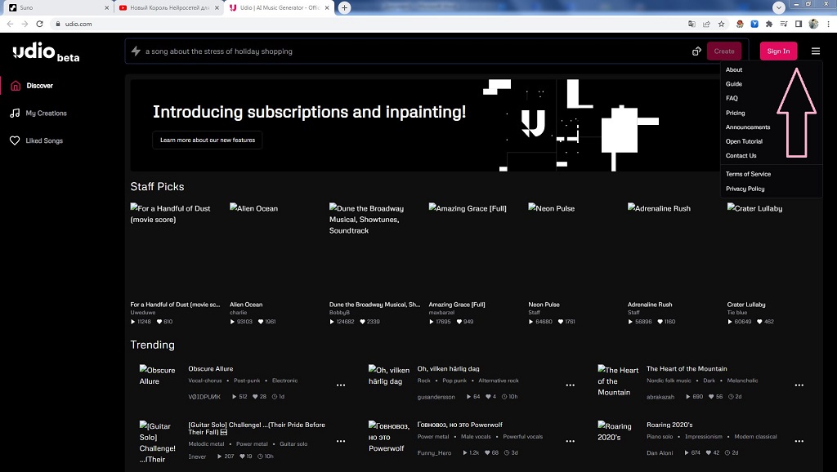Click the translate page icon in address bar
The height and width of the screenshot is (472, 837).
(692, 24)
